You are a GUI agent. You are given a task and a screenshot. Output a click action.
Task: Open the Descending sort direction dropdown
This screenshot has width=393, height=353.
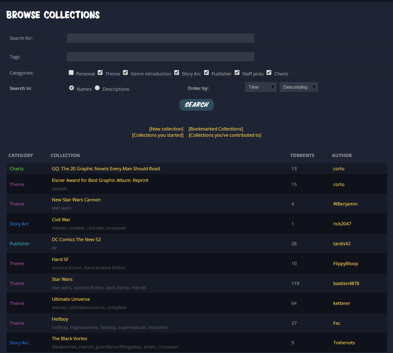coord(299,87)
